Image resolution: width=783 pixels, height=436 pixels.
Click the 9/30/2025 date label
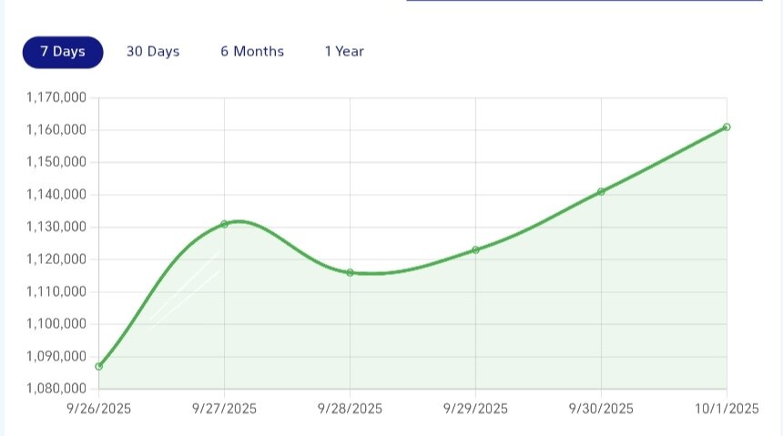tap(601, 409)
